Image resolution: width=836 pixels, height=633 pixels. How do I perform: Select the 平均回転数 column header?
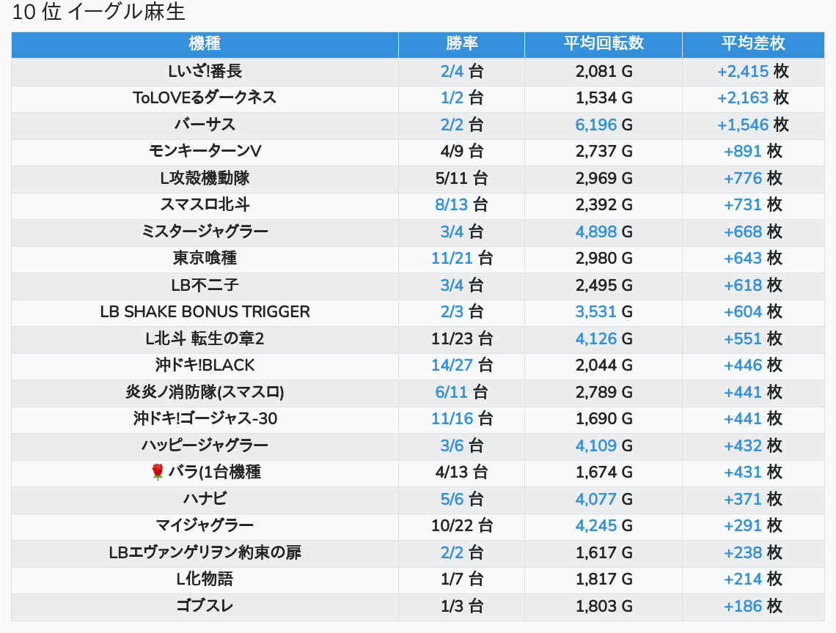coord(603,44)
